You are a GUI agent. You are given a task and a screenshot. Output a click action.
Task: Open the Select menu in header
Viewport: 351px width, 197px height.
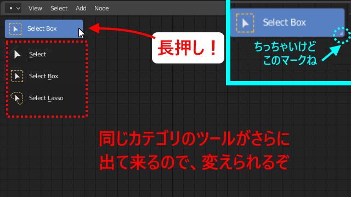[x=59, y=8]
